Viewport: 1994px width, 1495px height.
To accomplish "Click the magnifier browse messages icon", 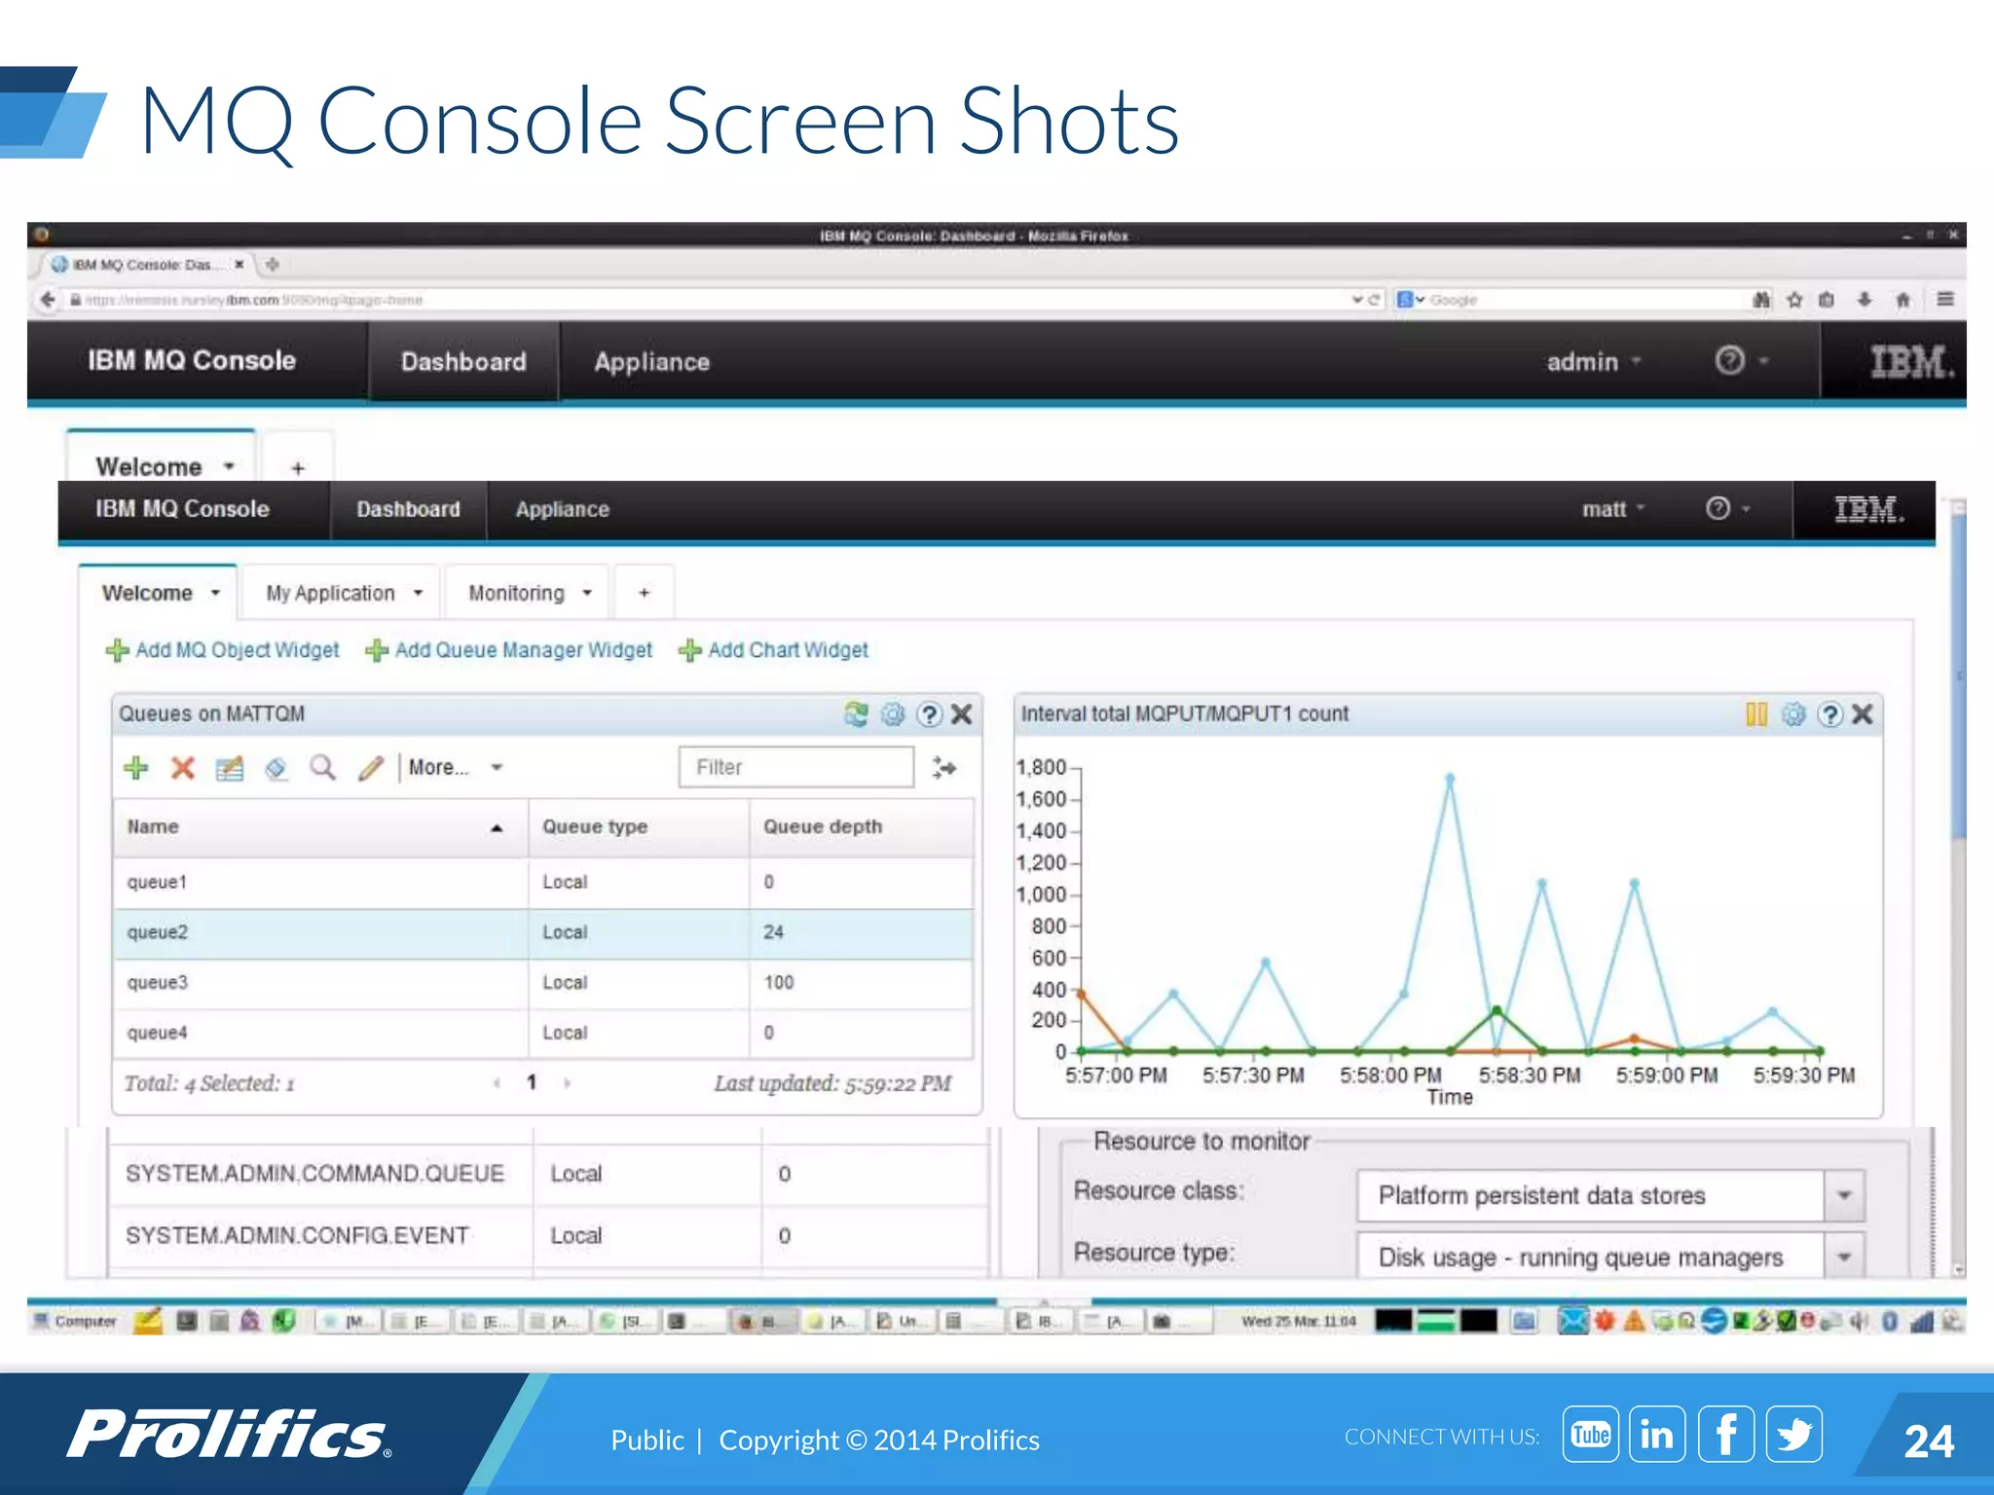I will pos(323,768).
